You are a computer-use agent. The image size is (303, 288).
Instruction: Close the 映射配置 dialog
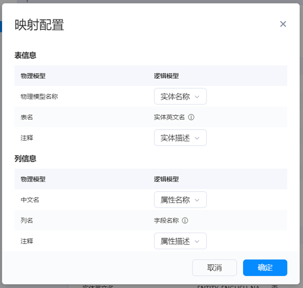tap(283, 24)
